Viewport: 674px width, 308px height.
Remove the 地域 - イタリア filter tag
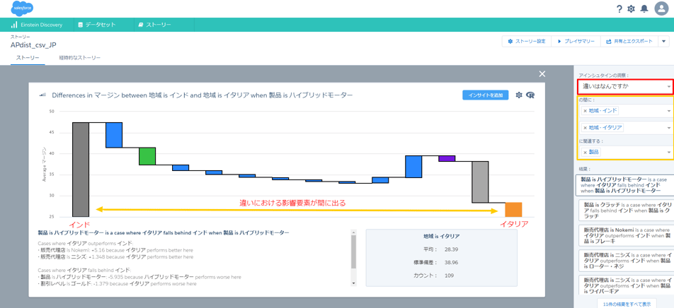(x=585, y=128)
